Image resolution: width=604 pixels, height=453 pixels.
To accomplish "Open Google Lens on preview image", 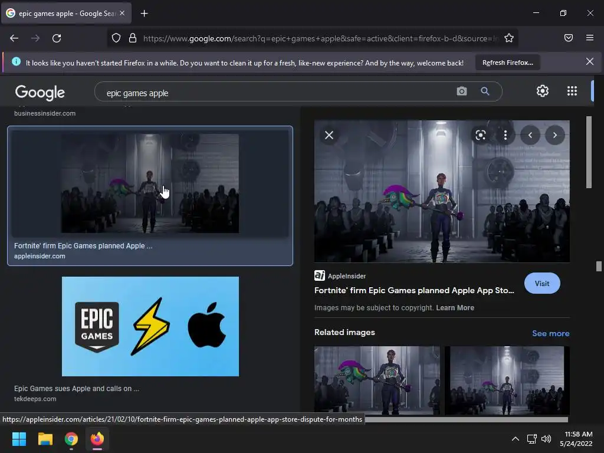I will coord(480,135).
